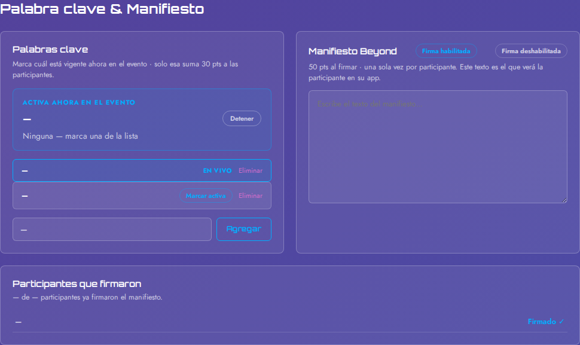The width and height of the screenshot is (580, 345).
Task: Click Eliminar on the EN VIVO keyword row
Action: tap(251, 170)
